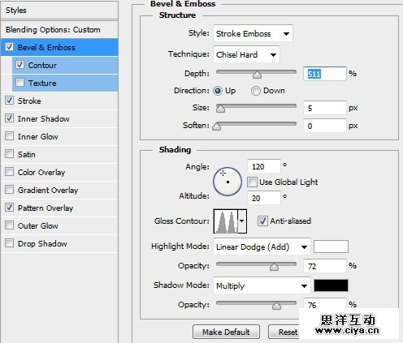Open the Gloss Contour picker arrow
The height and width of the screenshot is (343, 403).
click(242, 221)
